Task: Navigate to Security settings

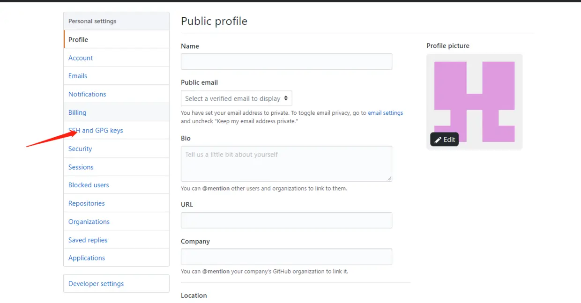Action: pyautogui.click(x=80, y=149)
